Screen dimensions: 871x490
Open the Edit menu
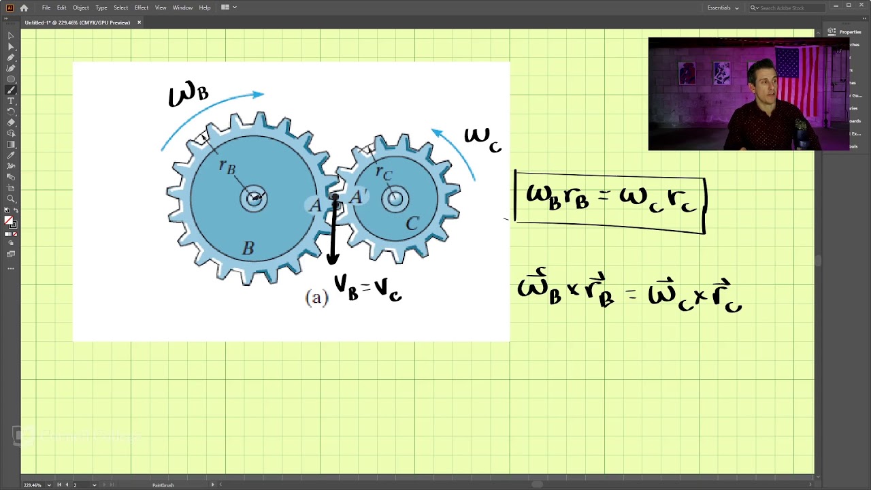tap(61, 7)
